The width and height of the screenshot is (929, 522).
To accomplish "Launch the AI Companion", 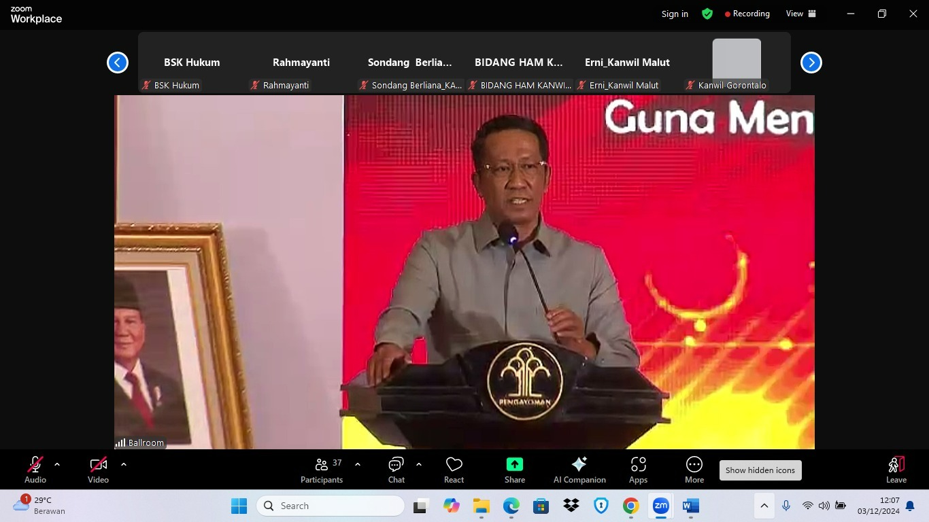I will coord(579,470).
